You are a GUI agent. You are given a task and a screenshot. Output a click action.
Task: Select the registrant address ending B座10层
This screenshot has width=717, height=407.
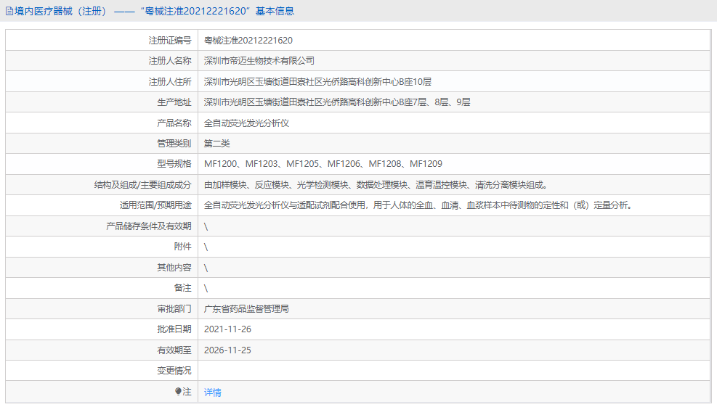pos(317,82)
